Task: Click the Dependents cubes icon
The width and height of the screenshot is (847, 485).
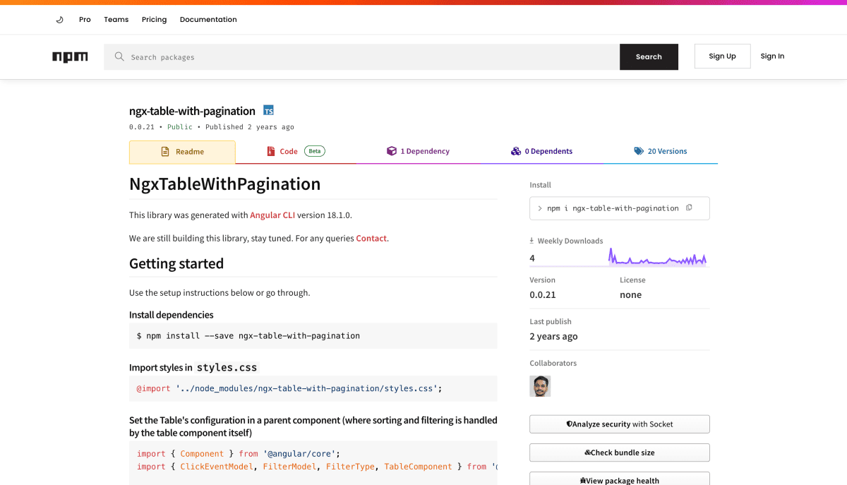Action: 516,151
